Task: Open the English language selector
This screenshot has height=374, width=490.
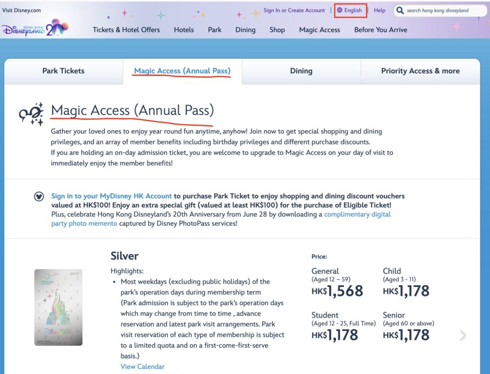Action: [350, 11]
